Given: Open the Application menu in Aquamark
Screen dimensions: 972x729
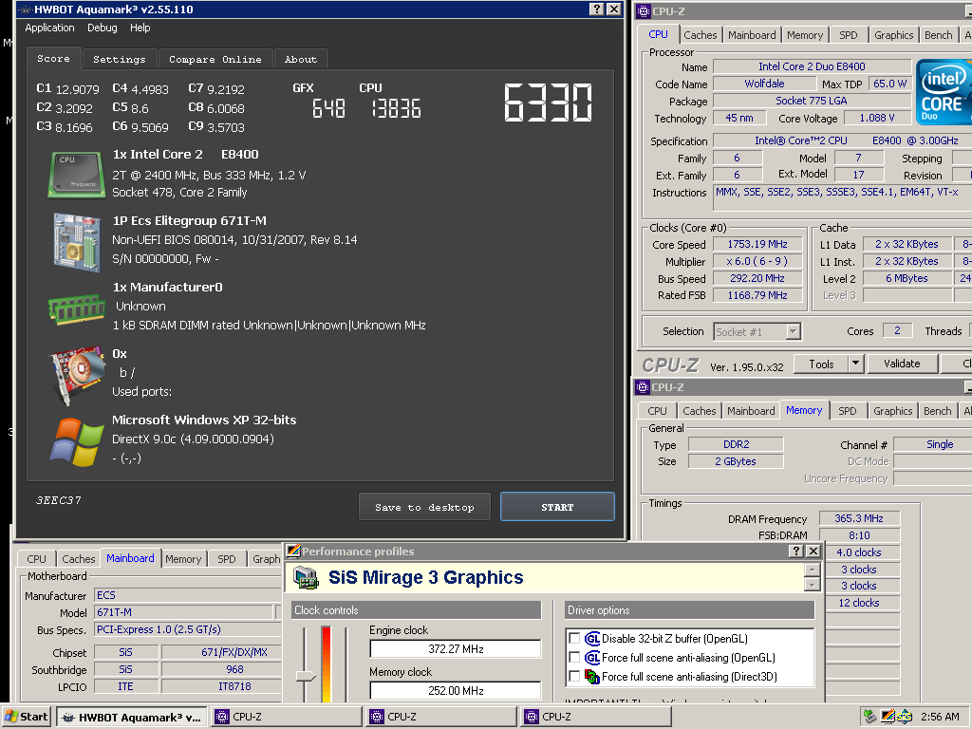Looking at the screenshot, I should [49, 28].
